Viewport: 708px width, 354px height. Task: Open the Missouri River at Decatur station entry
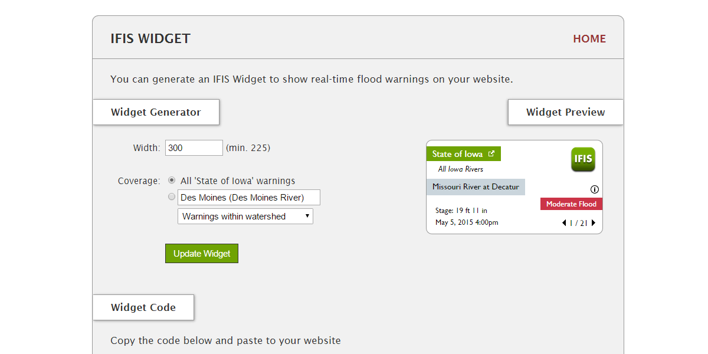point(476,186)
